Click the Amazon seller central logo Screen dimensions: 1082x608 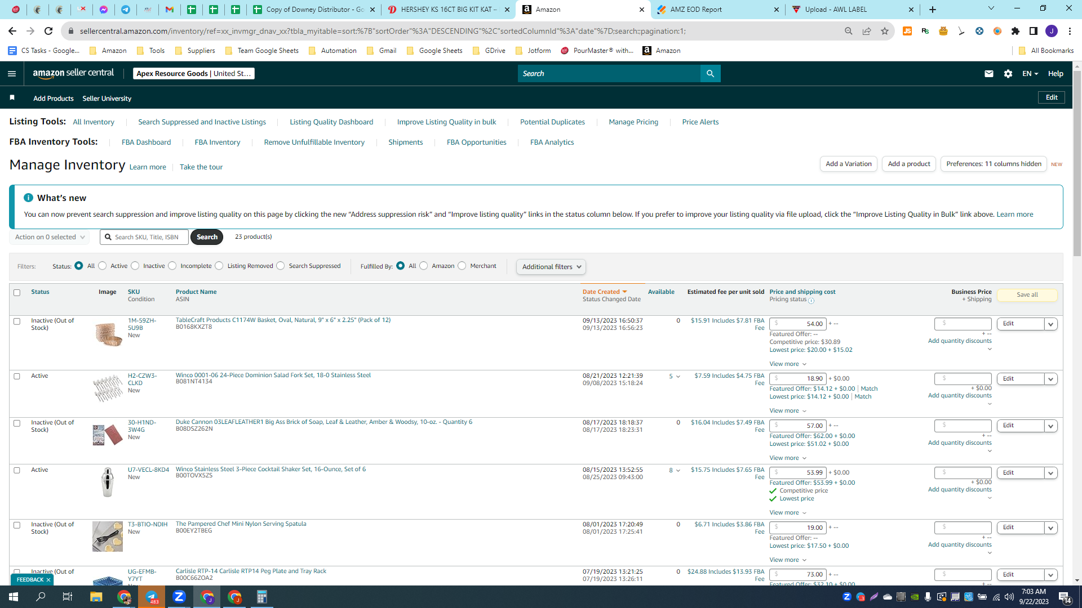[73, 73]
